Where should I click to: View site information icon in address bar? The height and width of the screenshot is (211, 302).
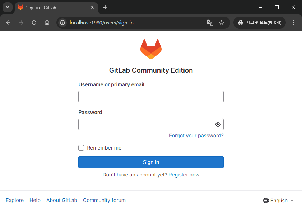(x=62, y=23)
